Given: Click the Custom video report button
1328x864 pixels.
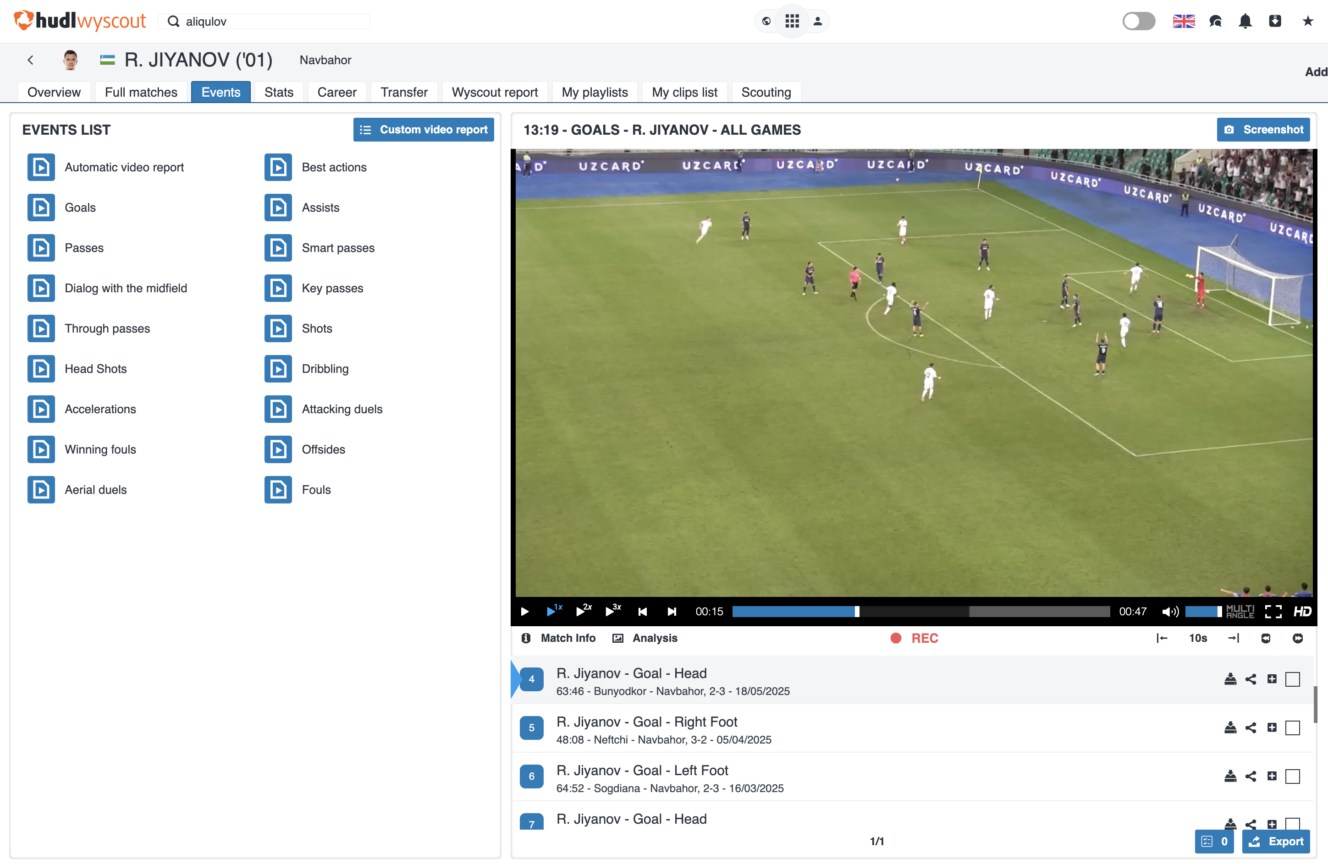Looking at the screenshot, I should coord(423,129).
